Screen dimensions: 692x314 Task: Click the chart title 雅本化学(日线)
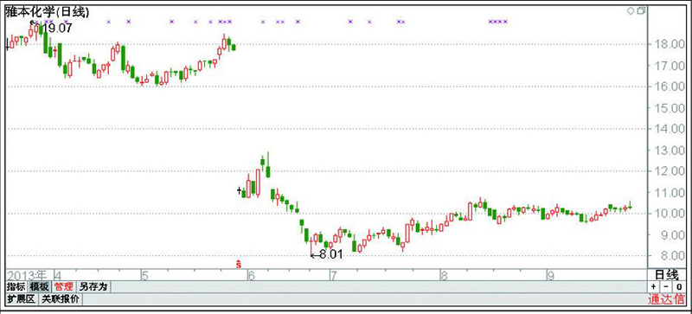tap(48, 12)
